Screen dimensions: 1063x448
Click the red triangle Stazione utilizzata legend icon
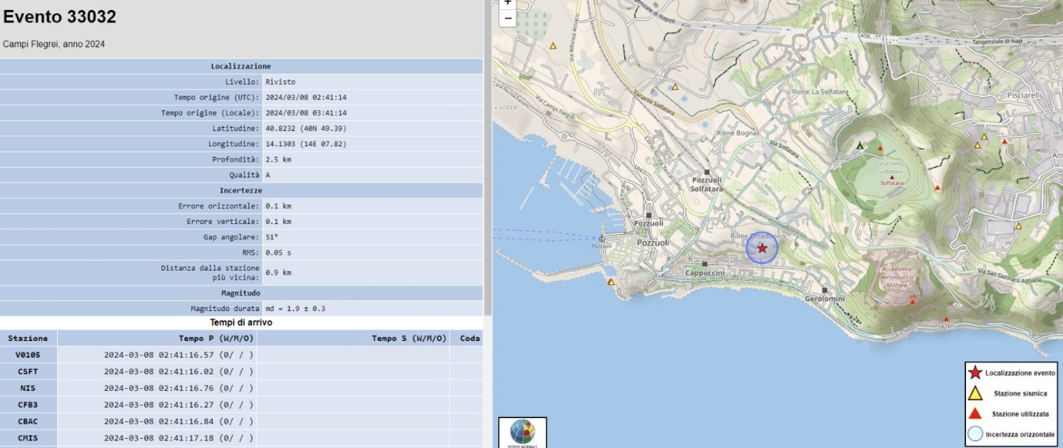[x=975, y=414]
